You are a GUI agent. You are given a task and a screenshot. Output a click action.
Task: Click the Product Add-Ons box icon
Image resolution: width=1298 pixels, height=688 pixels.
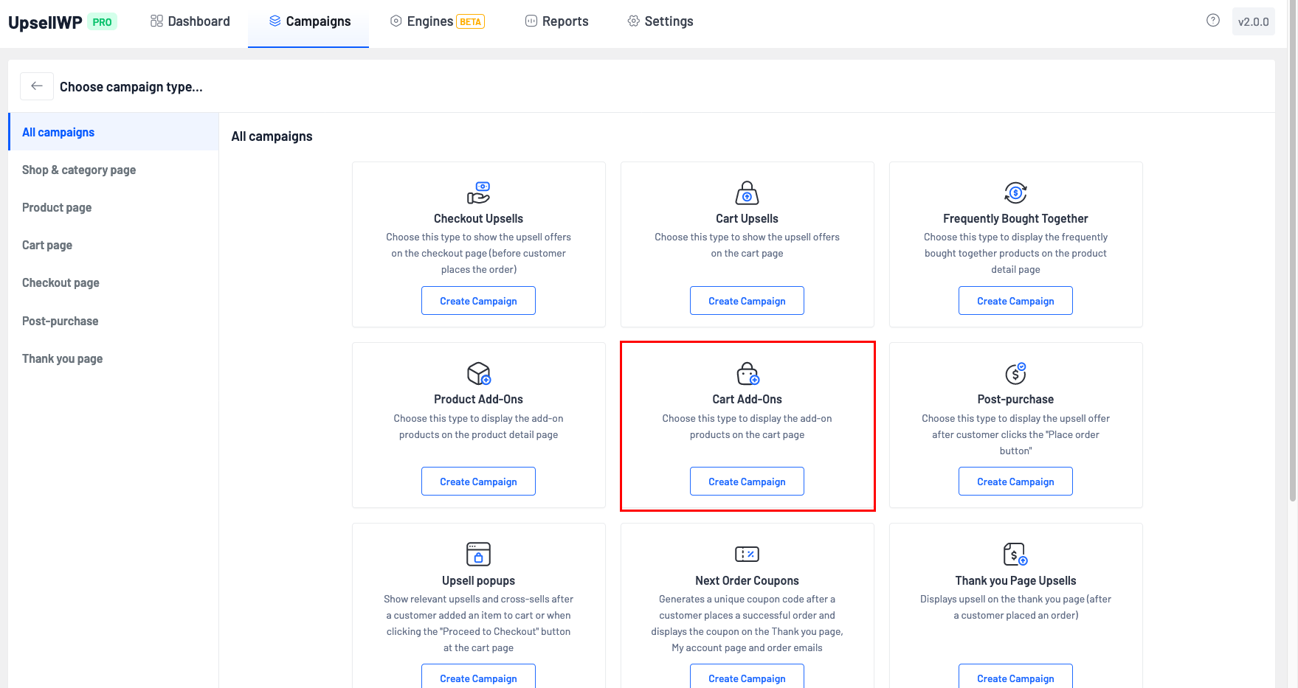coord(478,374)
